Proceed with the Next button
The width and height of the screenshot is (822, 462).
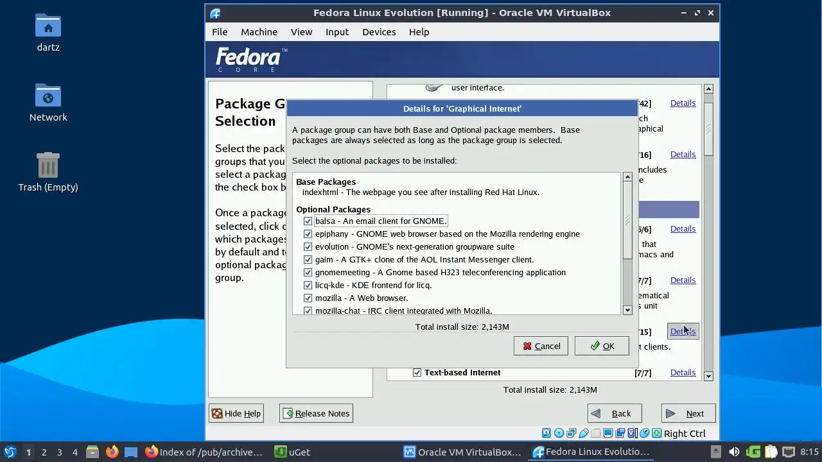click(688, 413)
